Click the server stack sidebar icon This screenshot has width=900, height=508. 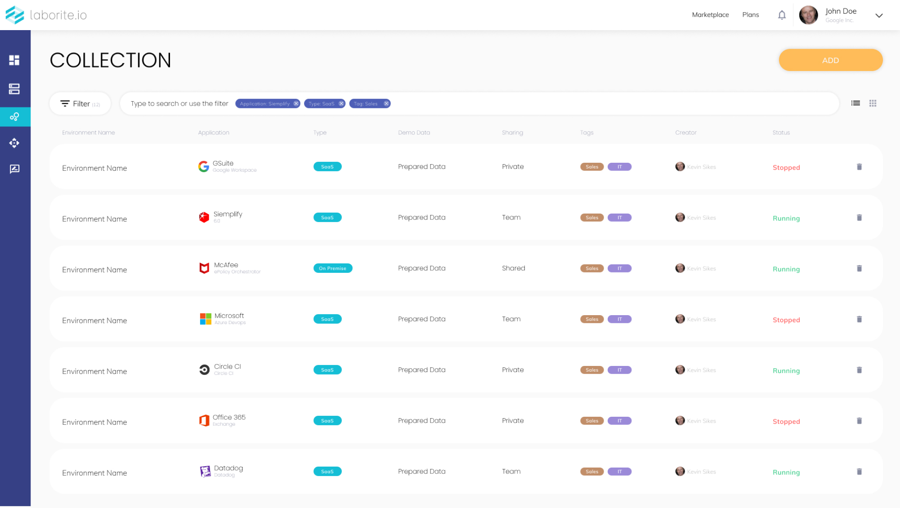click(x=14, y=89)
